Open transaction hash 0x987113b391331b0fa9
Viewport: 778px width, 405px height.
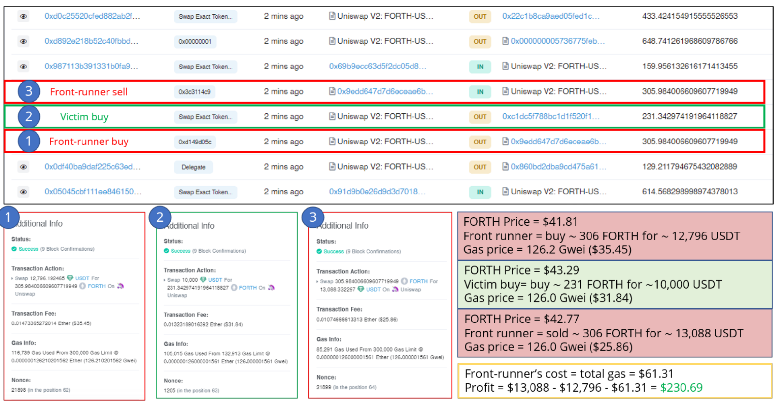point(91,66)
